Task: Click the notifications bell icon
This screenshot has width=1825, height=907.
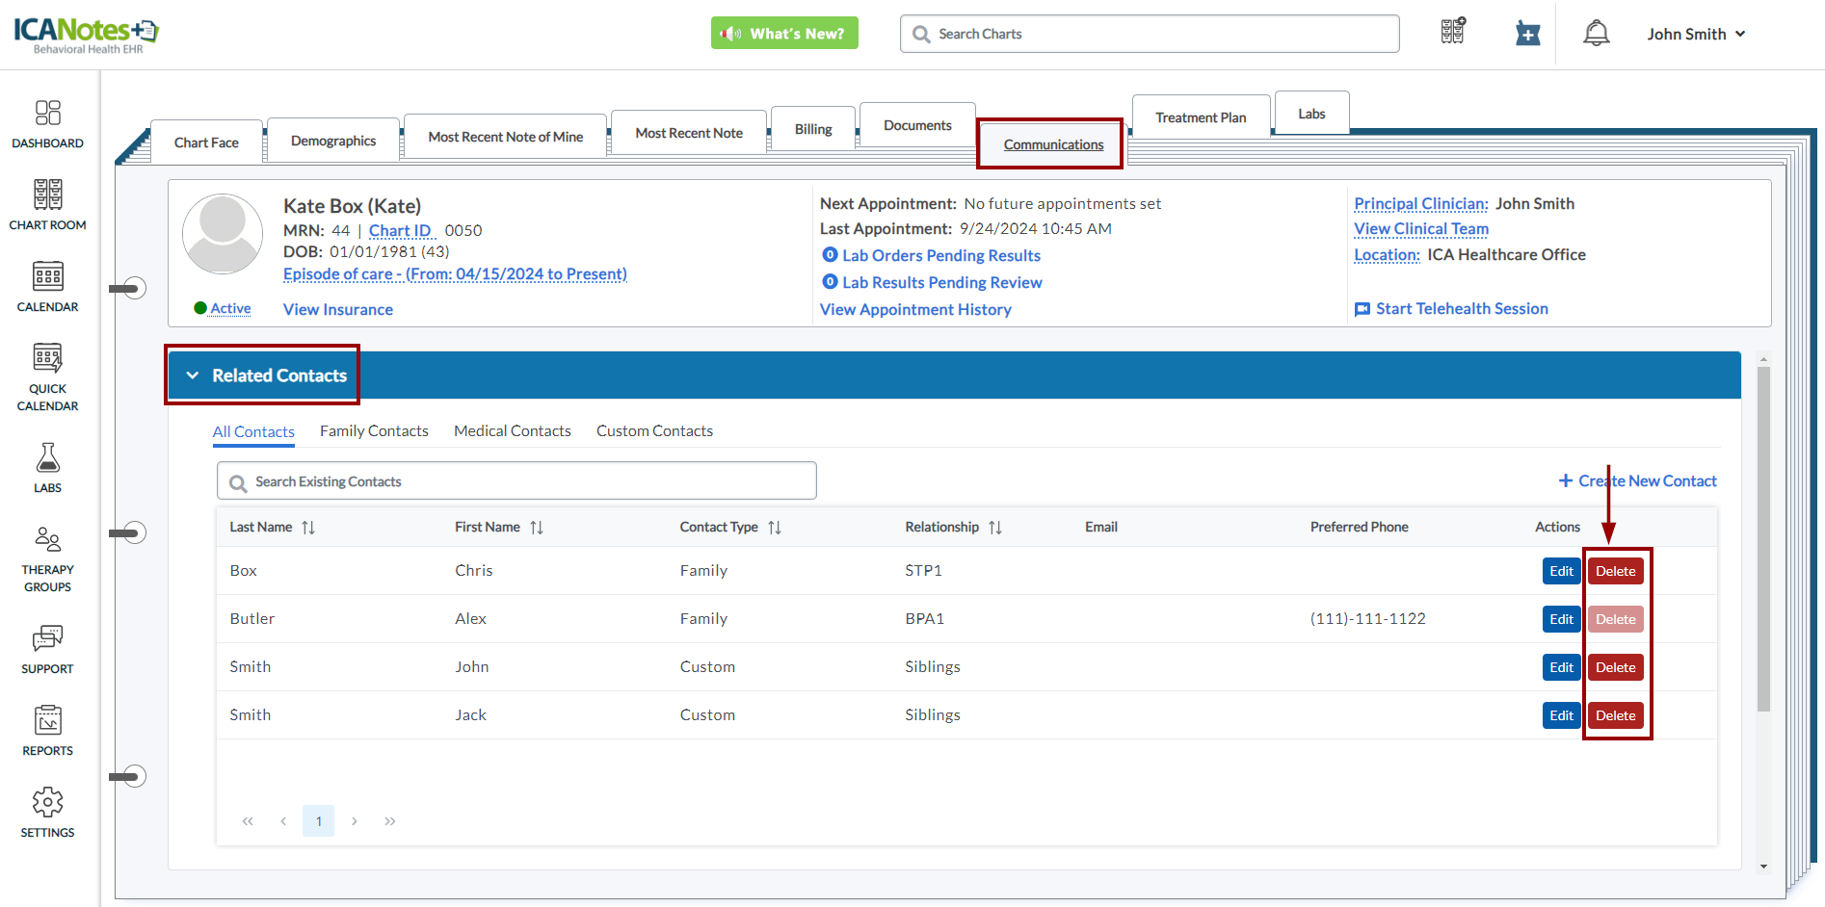Action: click(1596, 34)
